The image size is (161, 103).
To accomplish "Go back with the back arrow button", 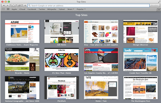I will [x=4, y=6].
